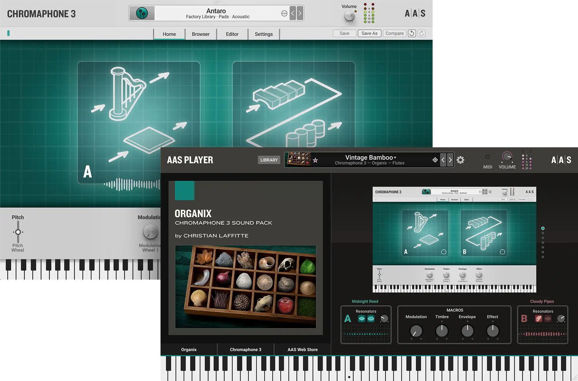This screenshot has height=381, width=578.
Task: Open the Vintage Bamboo preset dropdown
Action: coord(371,158)
